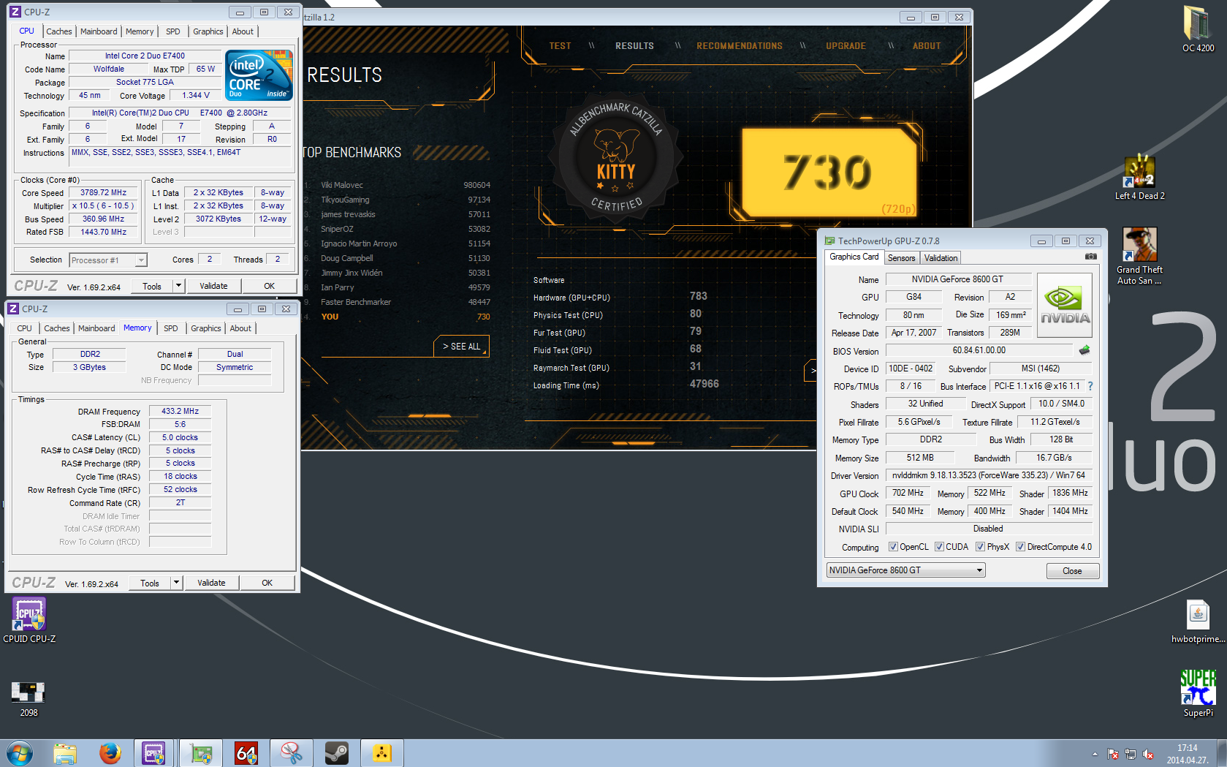The height and width of the screenshot is (767, 1227).
Task: Open the 2098 desktop file
Action: click(29, 698)
